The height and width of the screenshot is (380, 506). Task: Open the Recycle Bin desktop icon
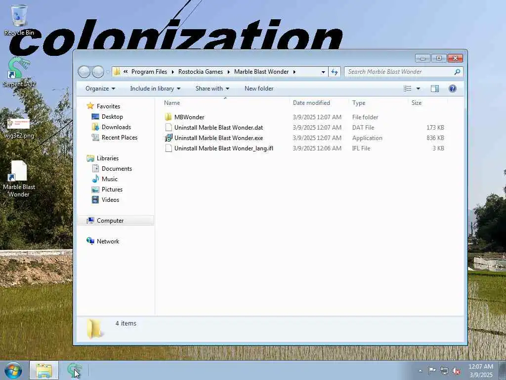tap(19, 19)
